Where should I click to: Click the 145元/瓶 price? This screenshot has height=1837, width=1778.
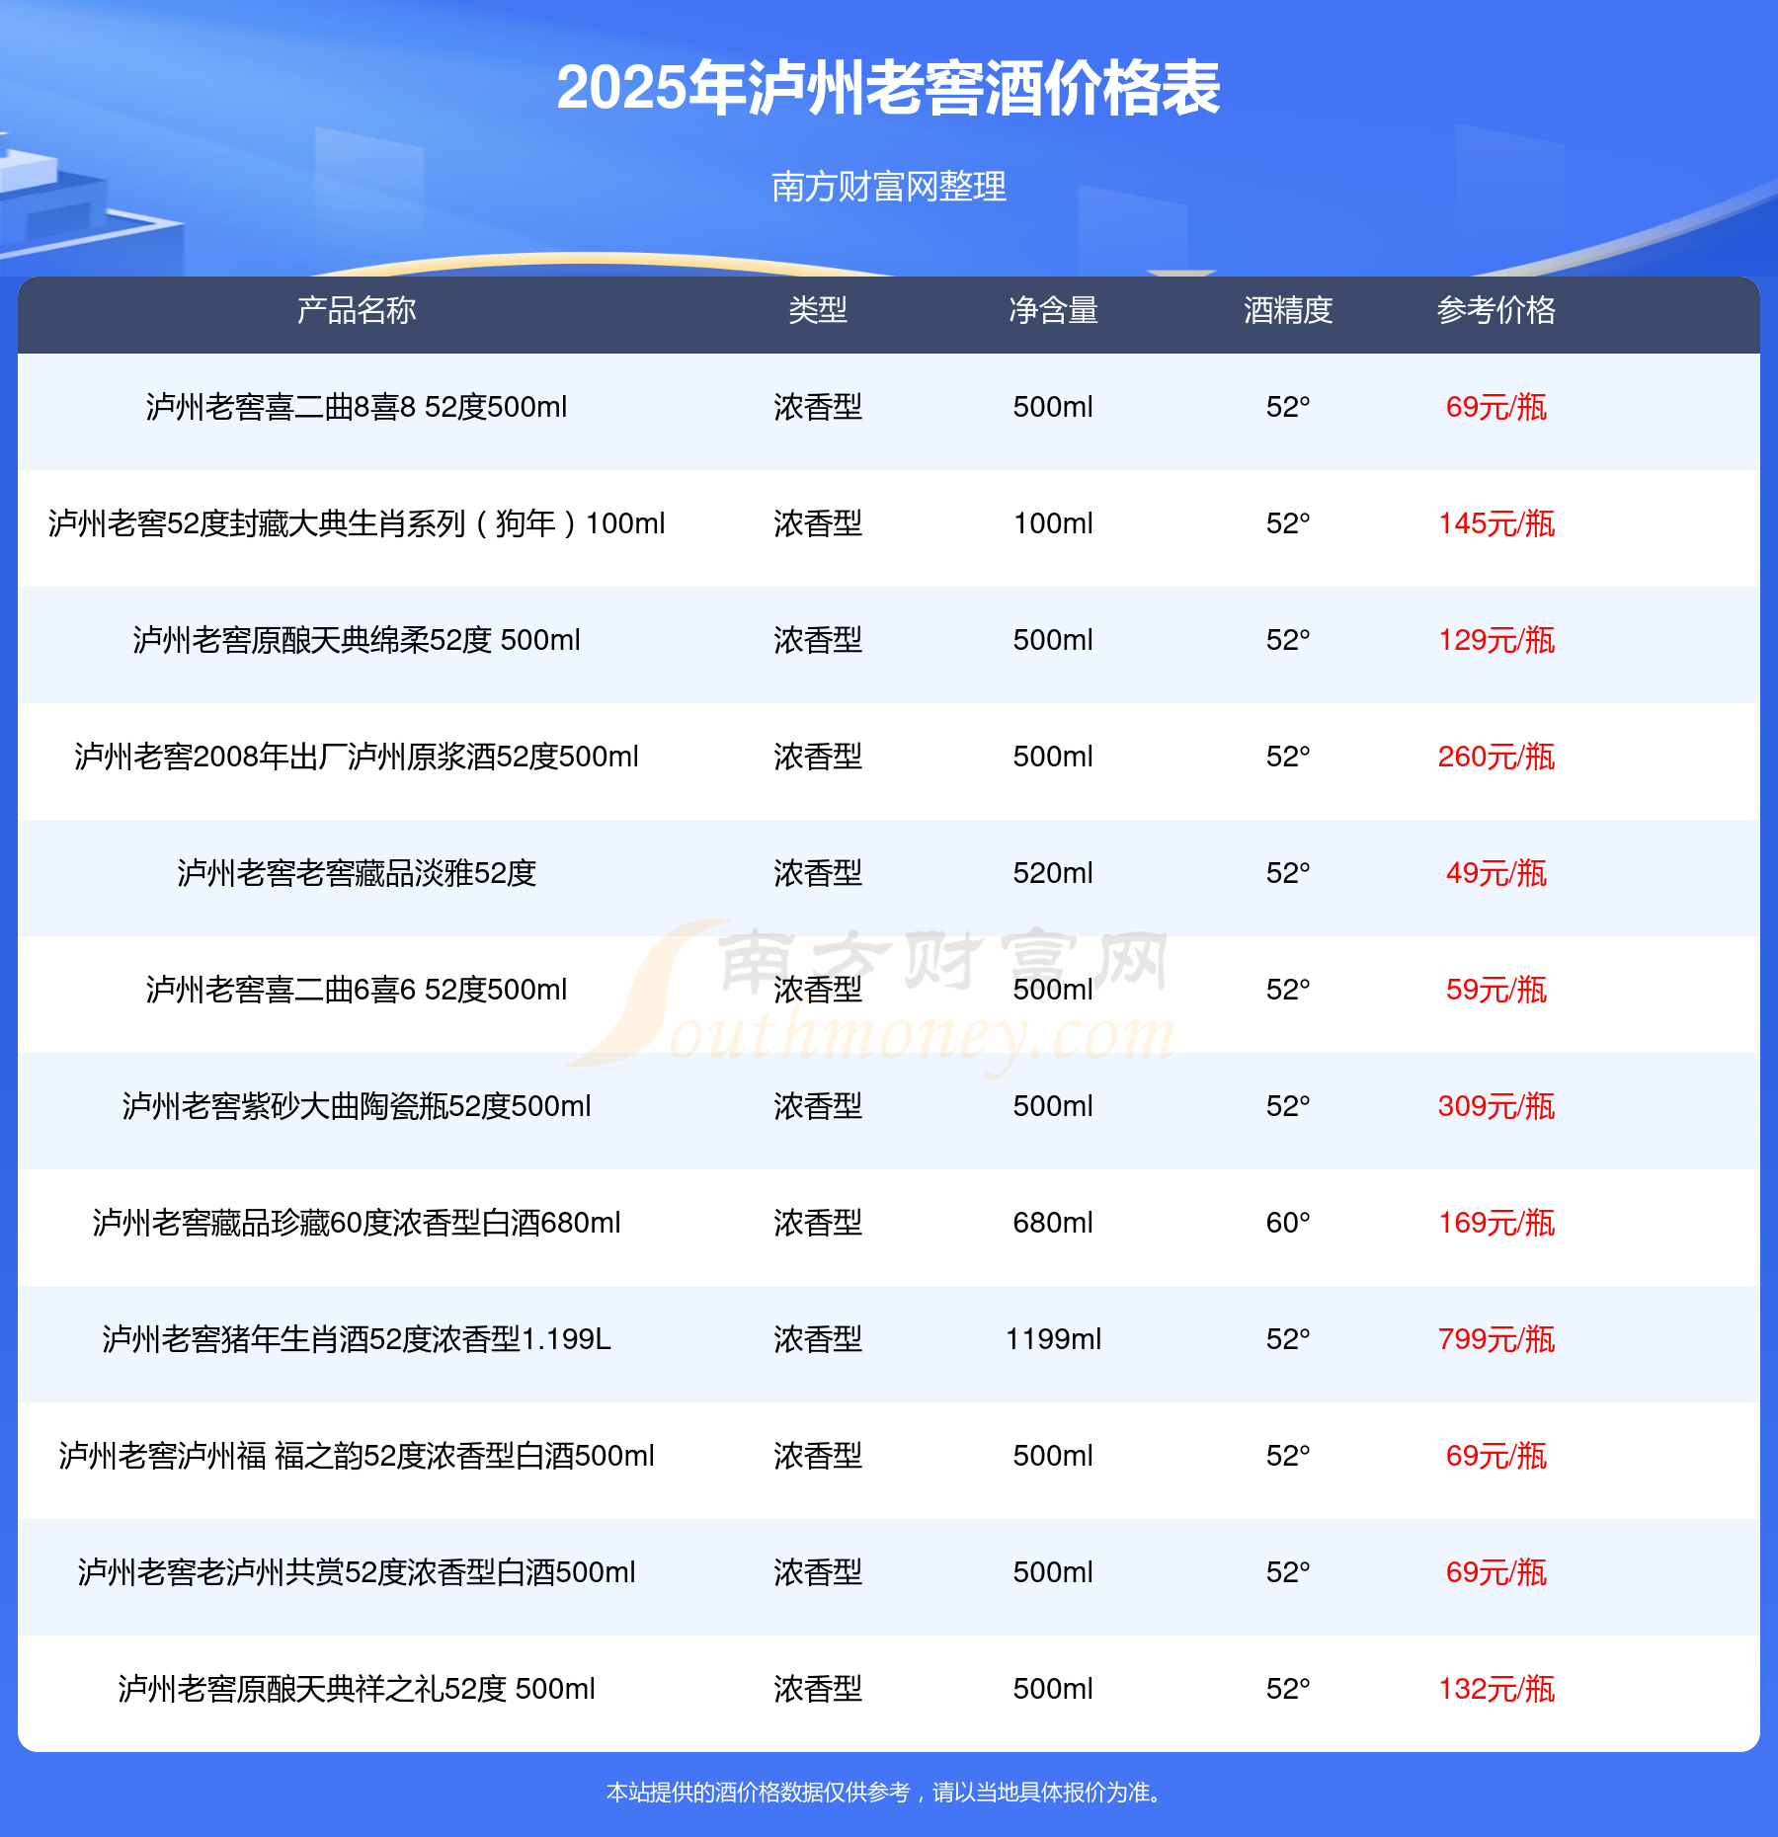[x=1496, y=523]
